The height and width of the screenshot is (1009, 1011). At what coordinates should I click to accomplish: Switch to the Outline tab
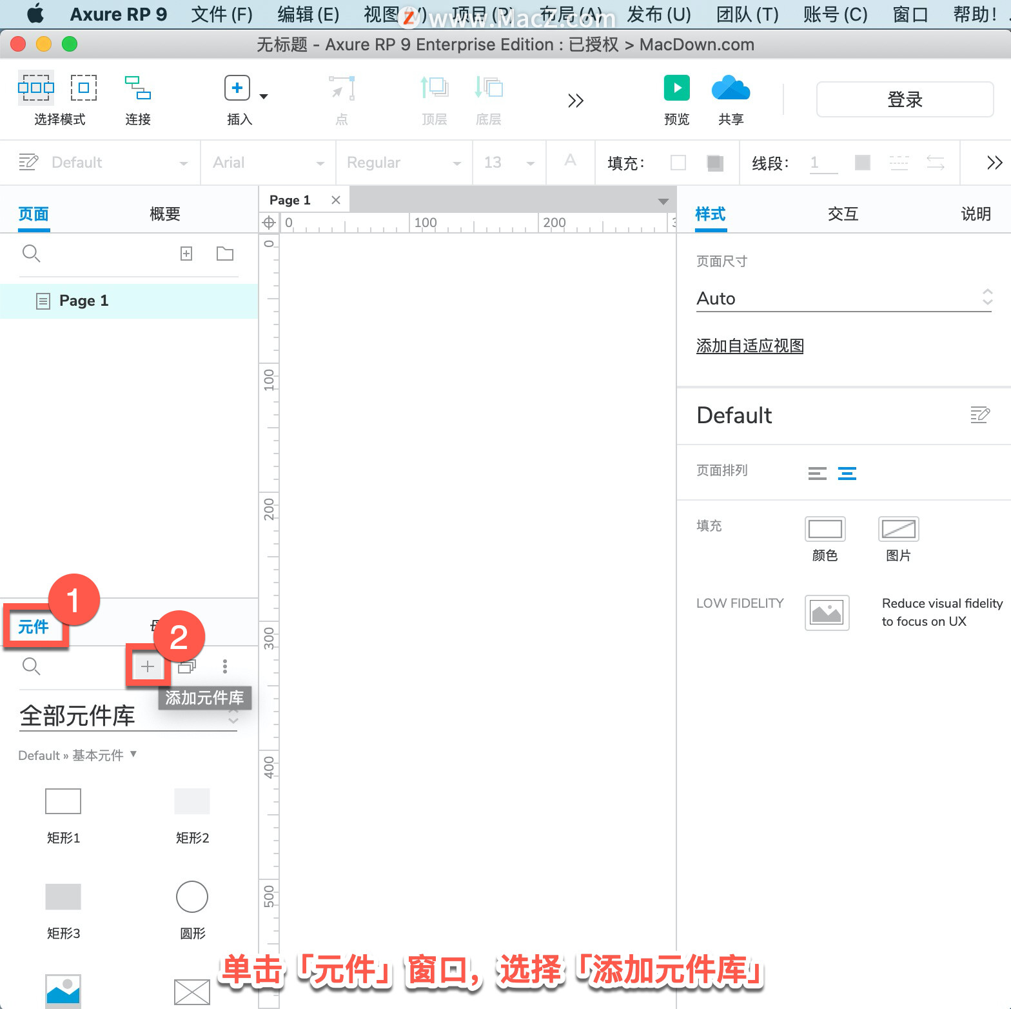point(165,214)
